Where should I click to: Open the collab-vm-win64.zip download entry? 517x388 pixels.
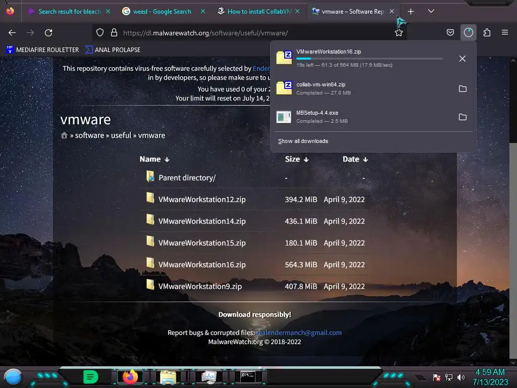point(363,88)
